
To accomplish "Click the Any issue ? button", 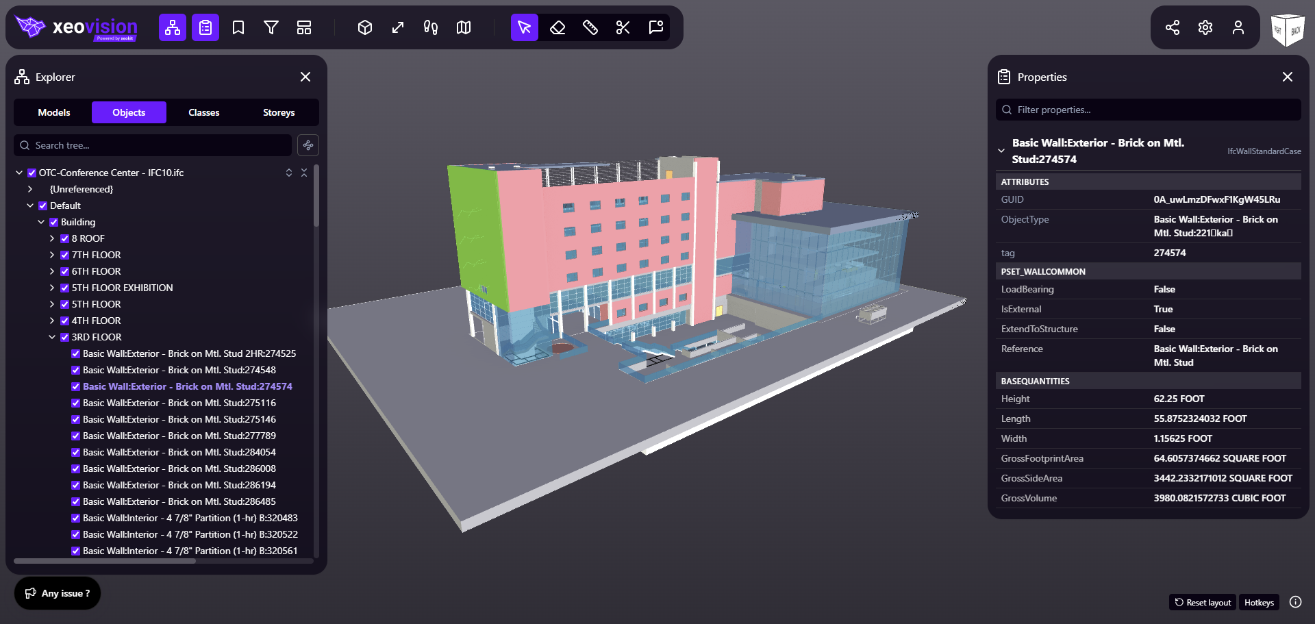I will pyautogui.click(x=58, y=593).
